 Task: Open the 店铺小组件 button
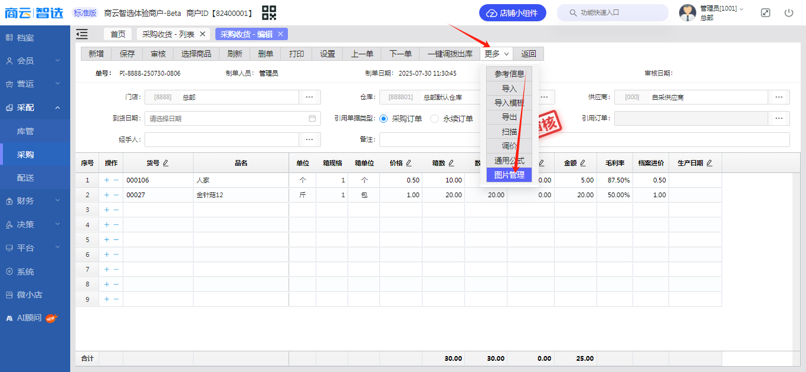click(x=513, y=13)
